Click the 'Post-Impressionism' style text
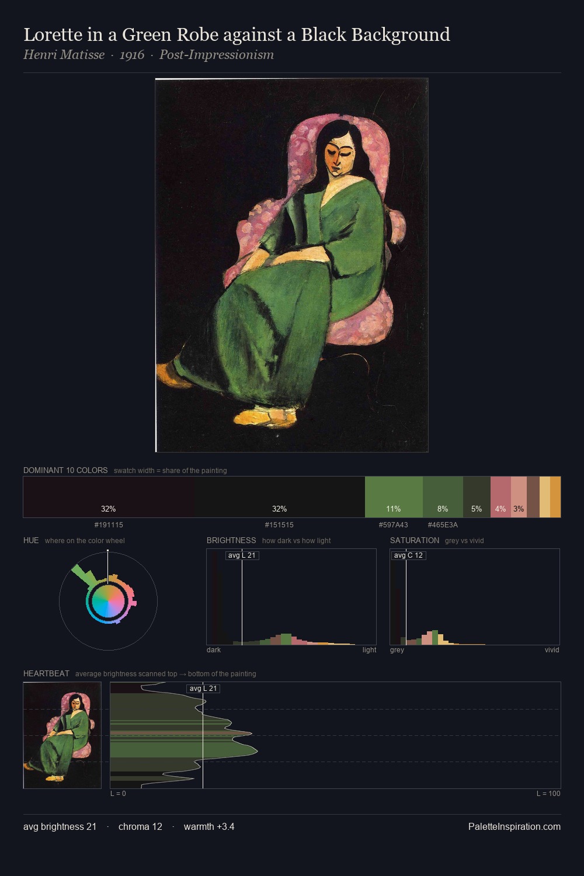 (217, 55)
